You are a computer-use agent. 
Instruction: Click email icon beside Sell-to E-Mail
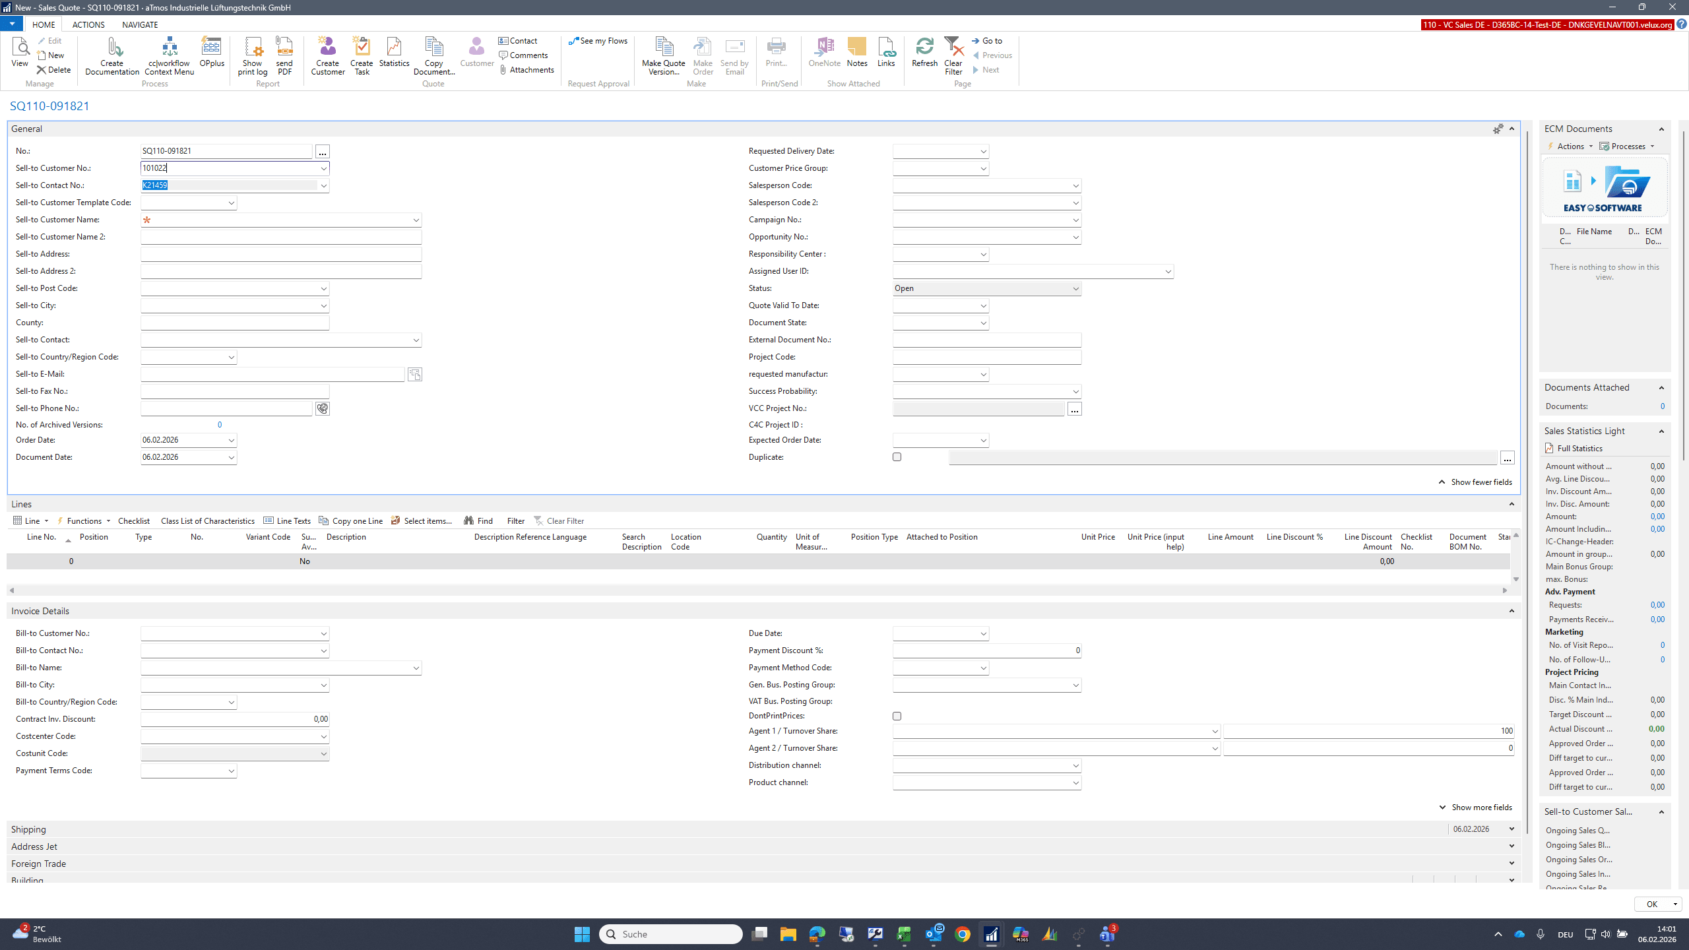coord(415,375)
